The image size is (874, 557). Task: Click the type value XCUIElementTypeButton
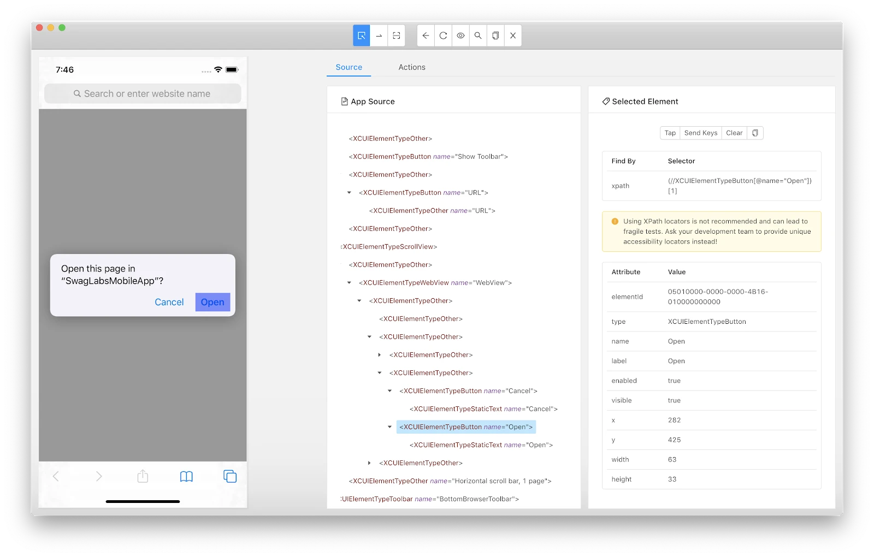[x=707, y=322]
